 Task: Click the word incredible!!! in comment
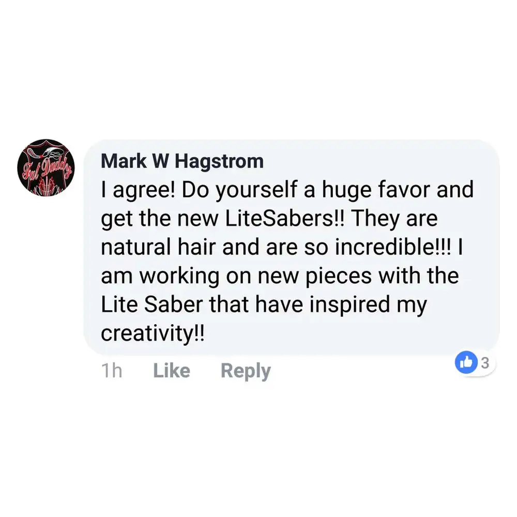pyautogui.click(x=393, y=247)
